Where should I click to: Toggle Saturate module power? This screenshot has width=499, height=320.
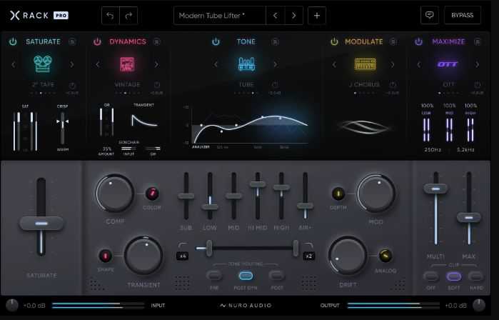[13, 41]
